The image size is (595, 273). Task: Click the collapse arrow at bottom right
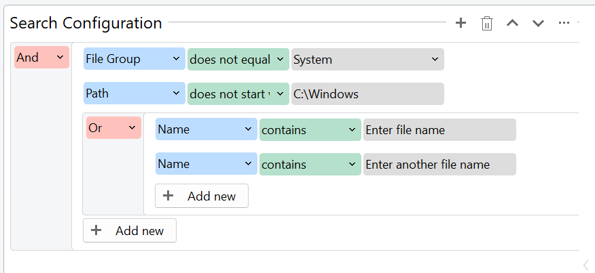[x=585, y=265]
